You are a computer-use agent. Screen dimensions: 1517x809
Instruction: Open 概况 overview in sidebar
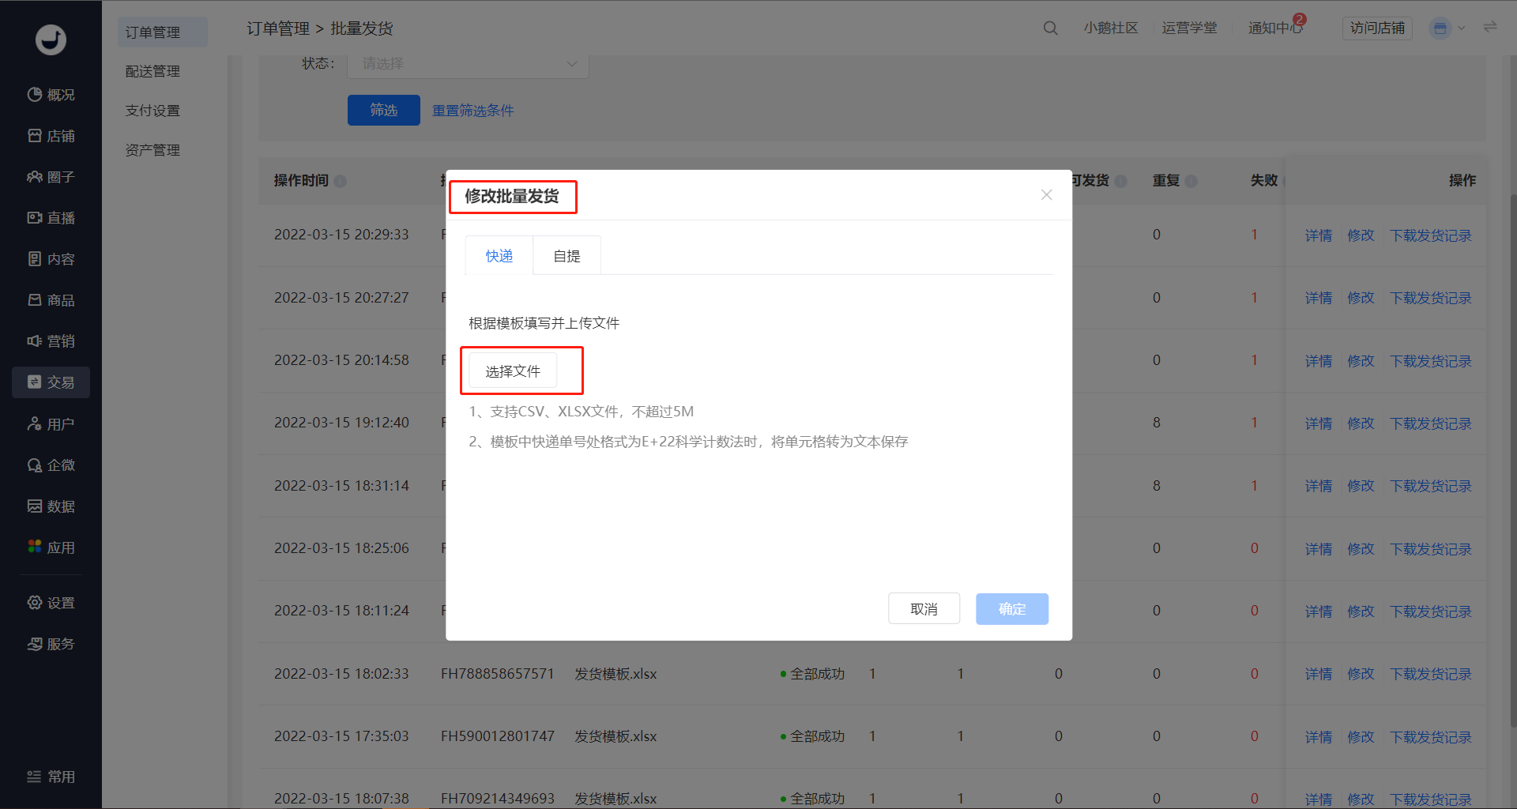click(51, 95)
